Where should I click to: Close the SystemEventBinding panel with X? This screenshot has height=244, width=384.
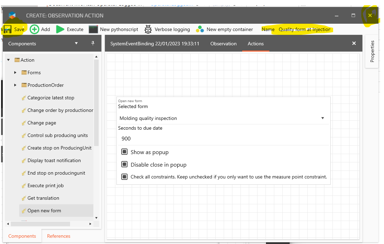(354, 43)
